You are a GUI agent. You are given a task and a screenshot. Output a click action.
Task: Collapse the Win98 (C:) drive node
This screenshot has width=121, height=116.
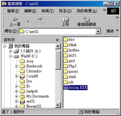(10, 56)
